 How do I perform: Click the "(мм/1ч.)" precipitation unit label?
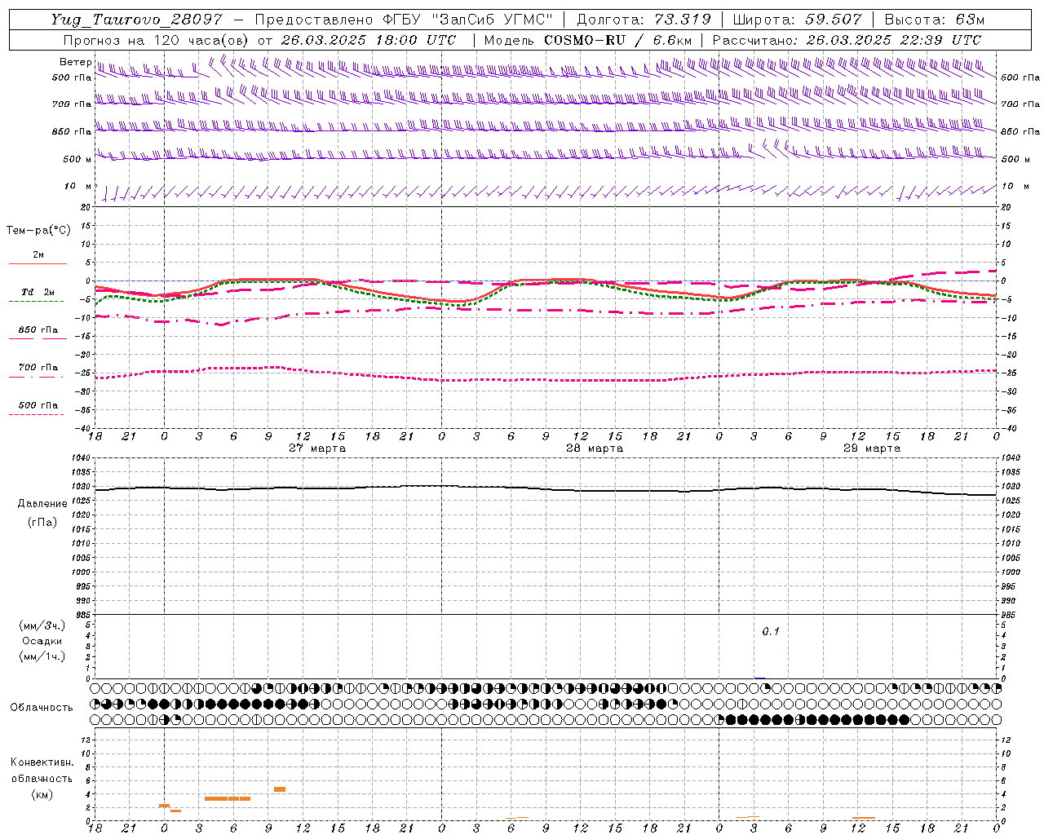42,656
